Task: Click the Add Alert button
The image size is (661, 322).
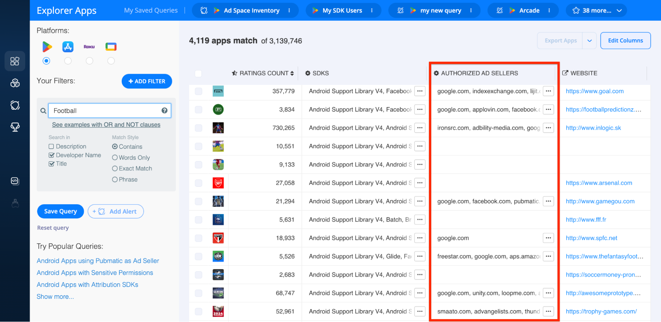Action: (116, 211)
